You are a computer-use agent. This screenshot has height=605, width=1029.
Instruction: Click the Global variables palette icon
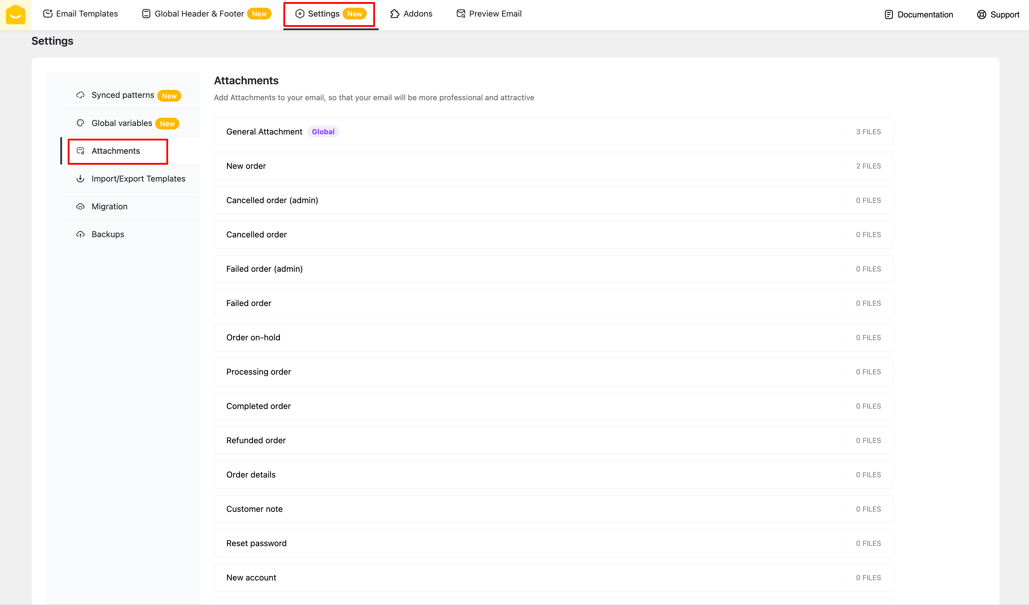coord(80,123)
